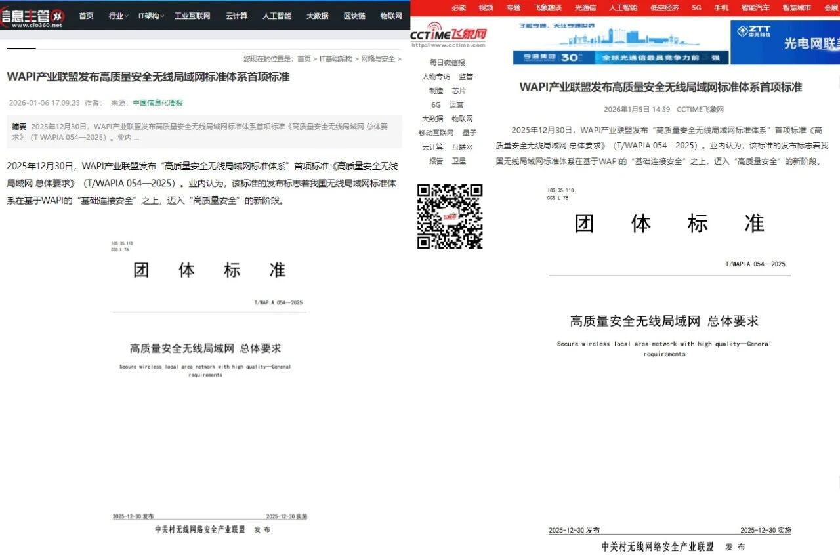Screen dimensions: 840x555
Task: Click the cio360.net site logo
Action: [x=33, y=17]
